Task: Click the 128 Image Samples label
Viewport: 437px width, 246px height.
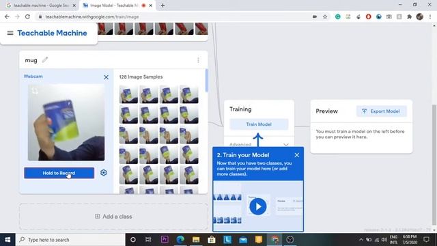Action: [141, 77]
